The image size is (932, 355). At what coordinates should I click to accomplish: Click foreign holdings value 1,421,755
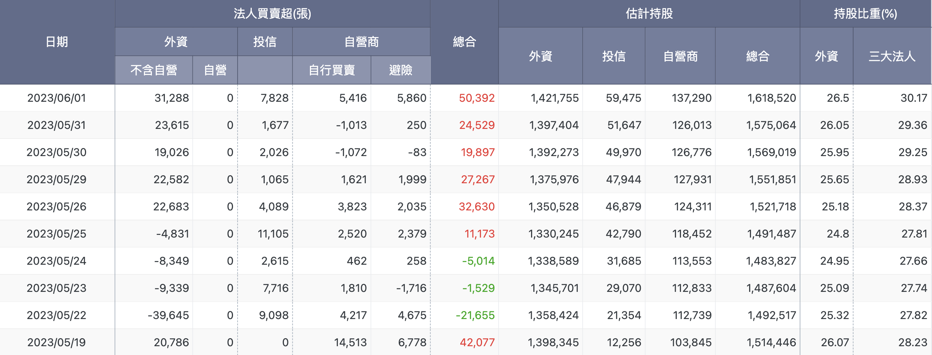click(555, 98)
